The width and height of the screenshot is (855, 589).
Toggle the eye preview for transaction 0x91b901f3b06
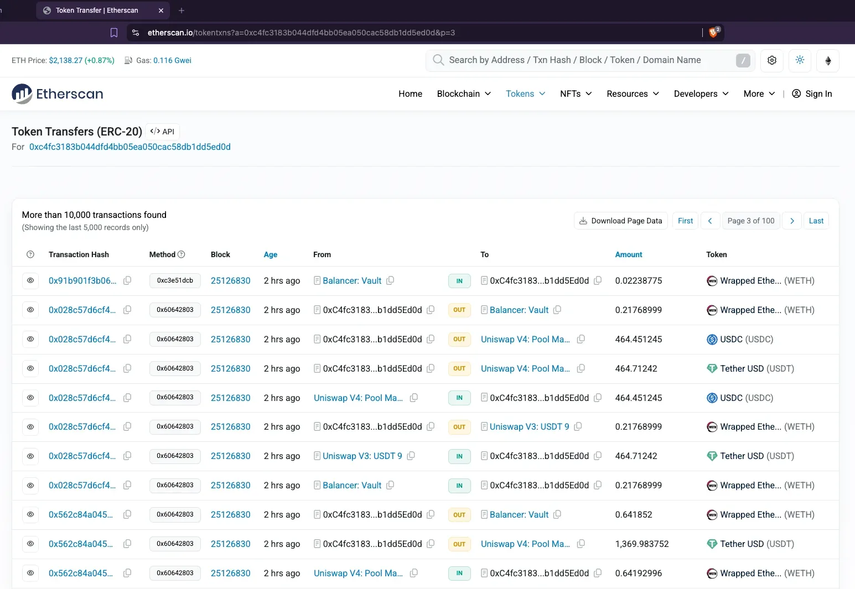tap(30, 280)
